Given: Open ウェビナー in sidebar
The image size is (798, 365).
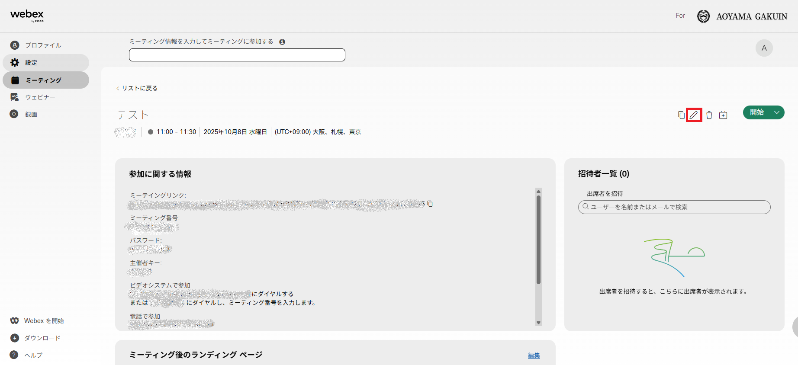Looking at the screenshot, I should point(40,97).
